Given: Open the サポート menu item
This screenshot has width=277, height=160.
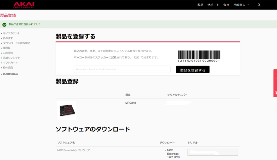Looking at the screenshot, I should click(213, 5).
